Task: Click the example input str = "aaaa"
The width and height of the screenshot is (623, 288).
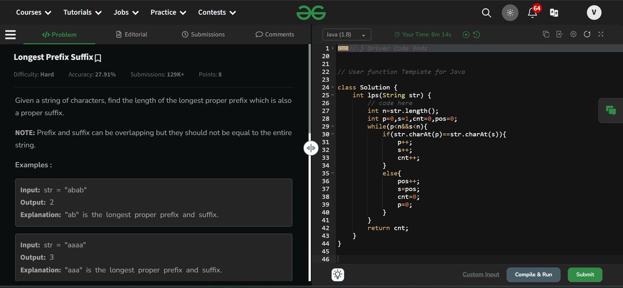Action: (52, 245)
